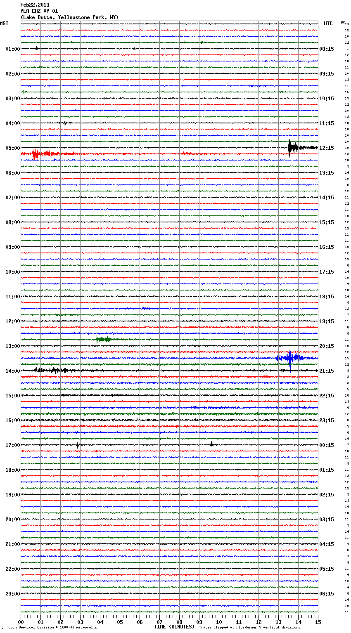The height and width of the screenshot is (633, 351).
Task: Click the 06:00 MST time label
Action: point(13,173)
